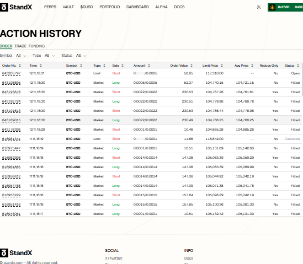Click the StandX logo in the header
Viewport: 303px width, 264px height.
pos(16,7)
